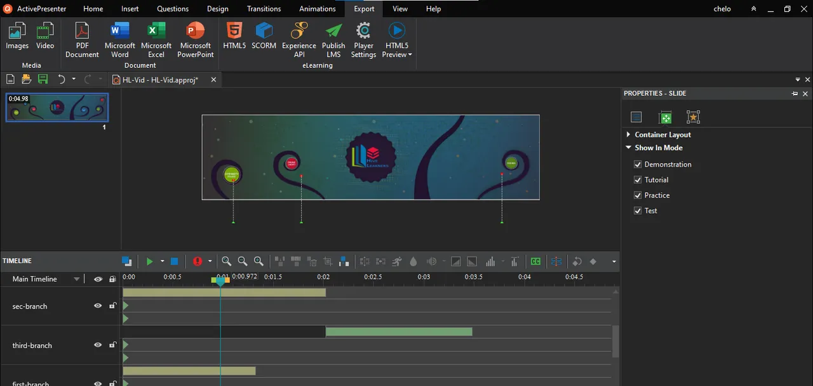Viewport: 813px width, 386px height.
Task: Open the Slide Properties list tab icon
Action: pyautogui.click(x=636, y=117)
